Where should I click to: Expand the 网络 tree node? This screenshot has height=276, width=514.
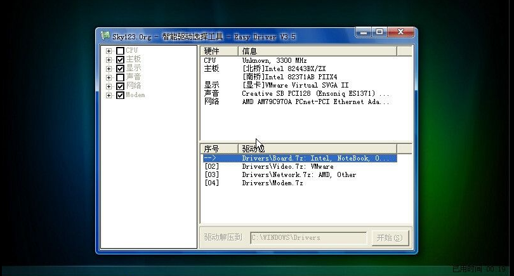pyautogui.click(x=109, y=86)
